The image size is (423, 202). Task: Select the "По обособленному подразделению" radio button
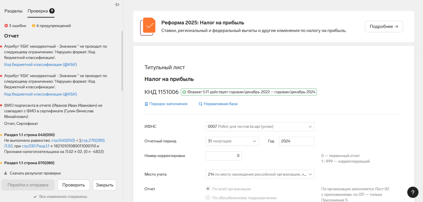(208, 198)
